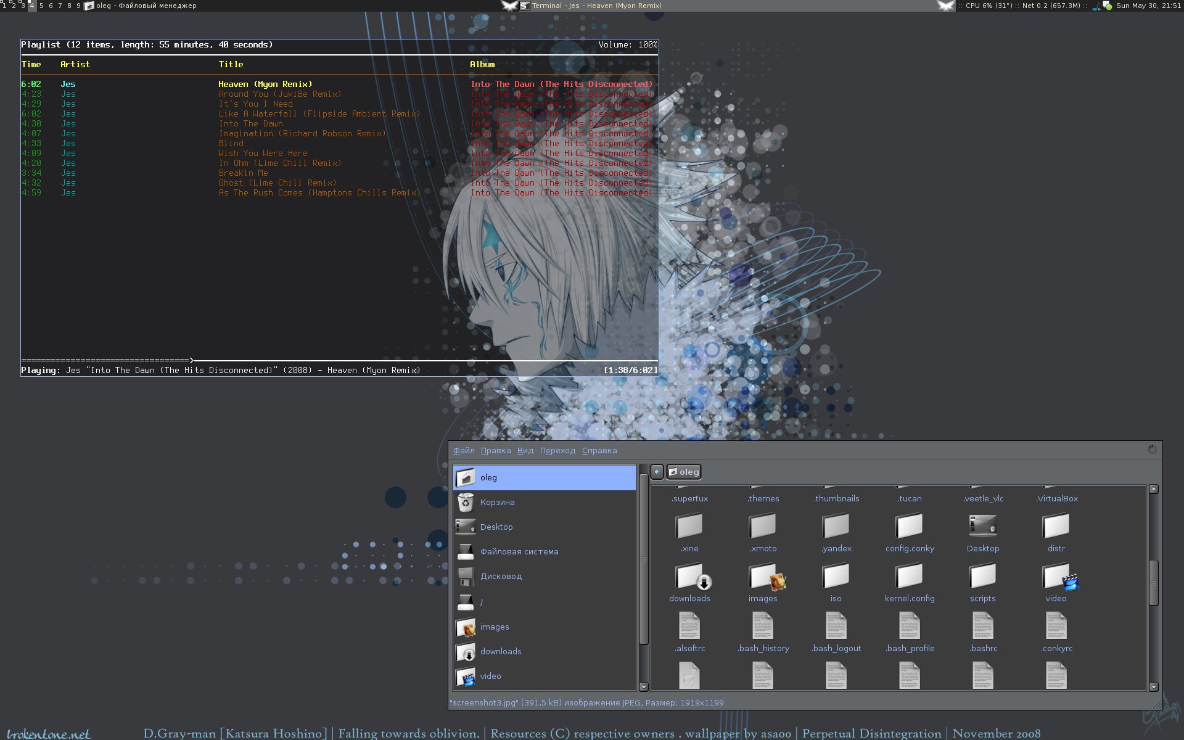Click the Volume: 100% indicator

coord(628,44)
